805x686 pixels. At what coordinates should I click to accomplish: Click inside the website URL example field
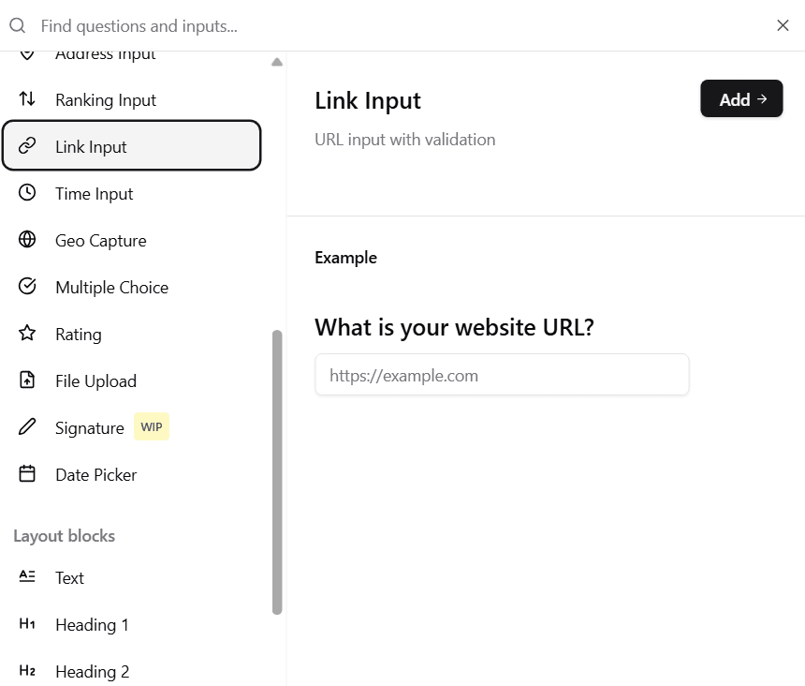502,374
